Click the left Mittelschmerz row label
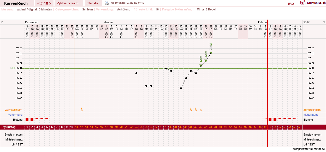The image size is (326, 152). 14,139
